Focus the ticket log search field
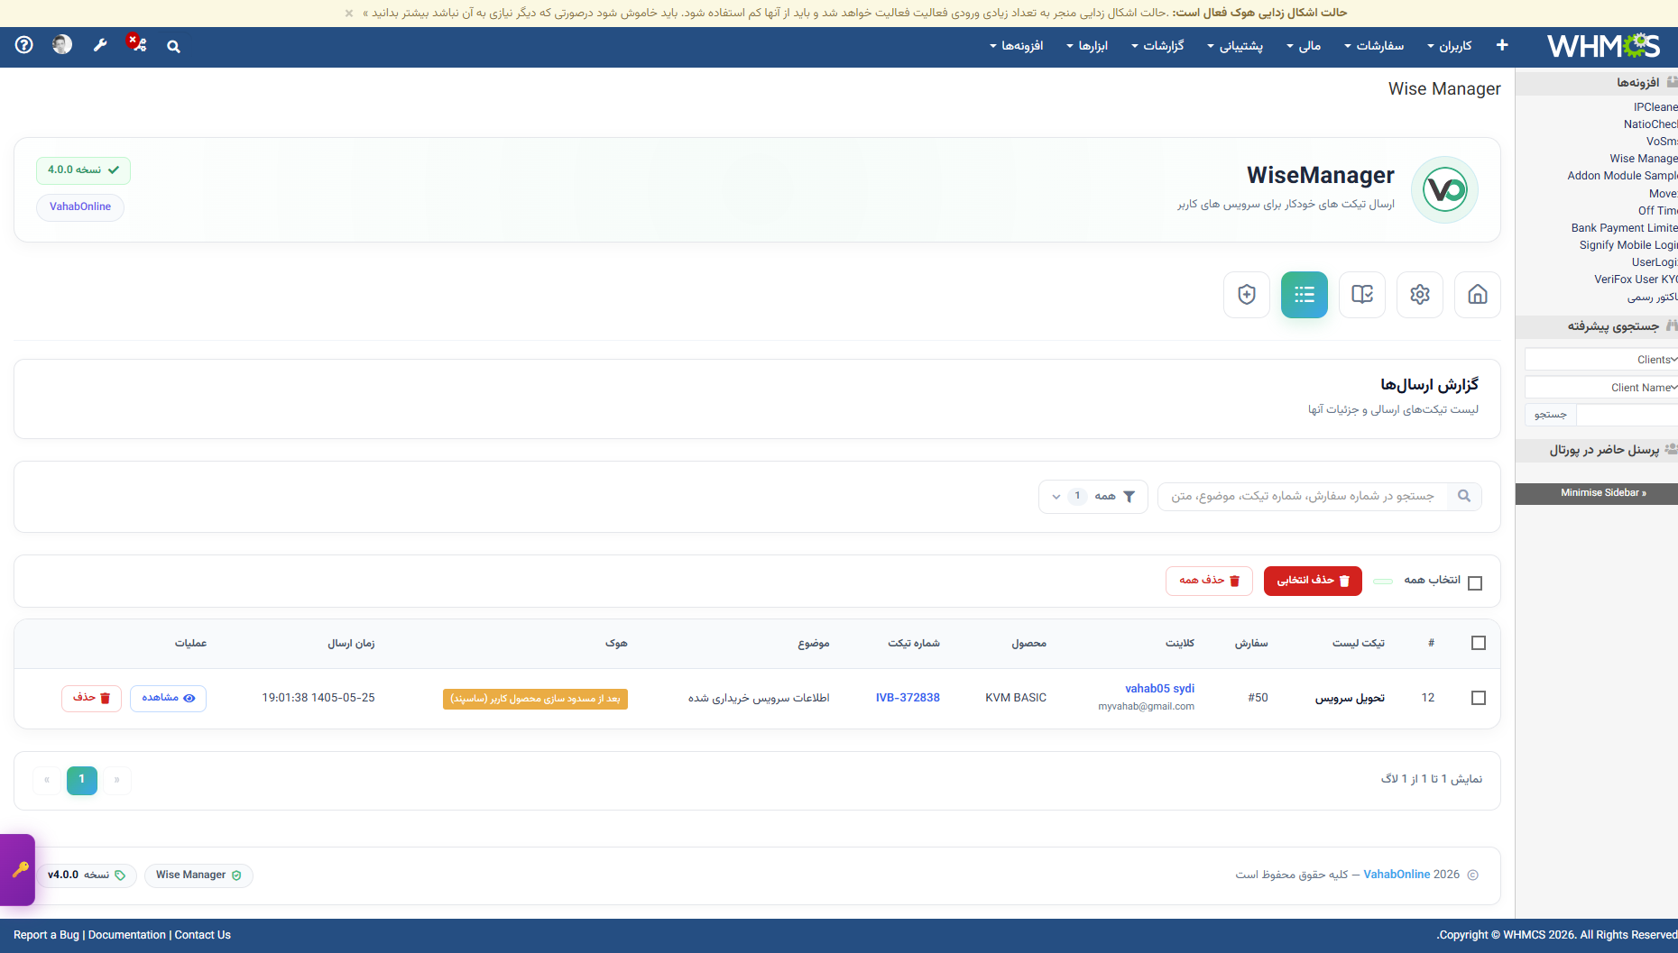The height and width of the screenshot is (953, 1678). tap(1303, 497)
